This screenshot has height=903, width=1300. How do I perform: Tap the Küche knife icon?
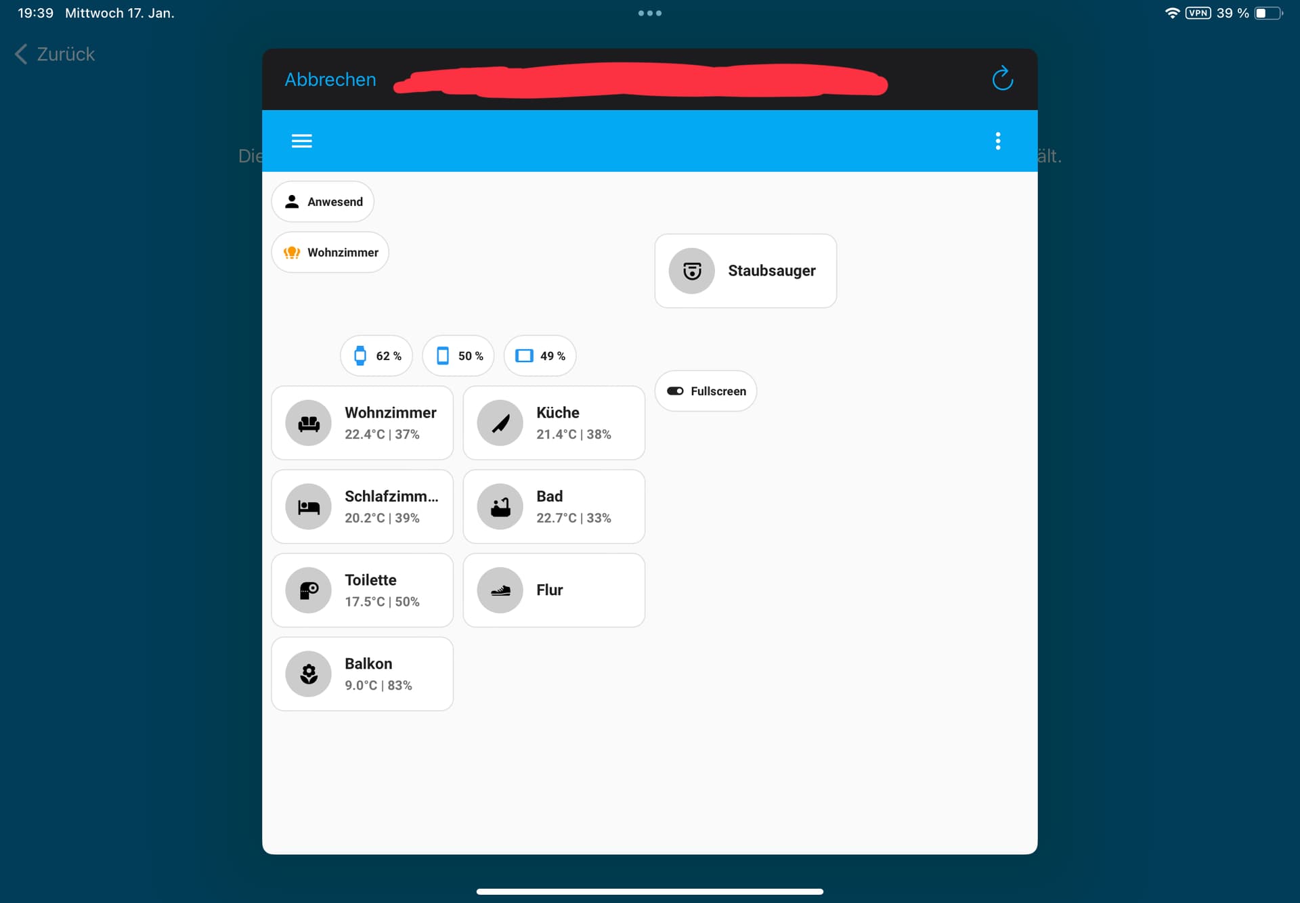pos(500,423)
